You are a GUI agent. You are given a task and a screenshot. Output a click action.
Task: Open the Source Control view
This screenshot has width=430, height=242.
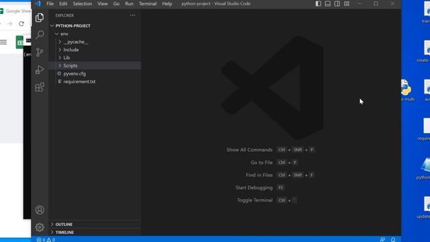click(40, 52)
